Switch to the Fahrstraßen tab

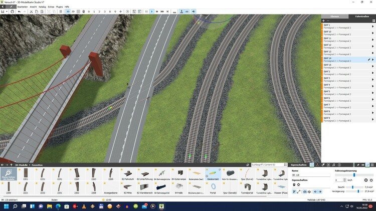[x=362, y=17]
